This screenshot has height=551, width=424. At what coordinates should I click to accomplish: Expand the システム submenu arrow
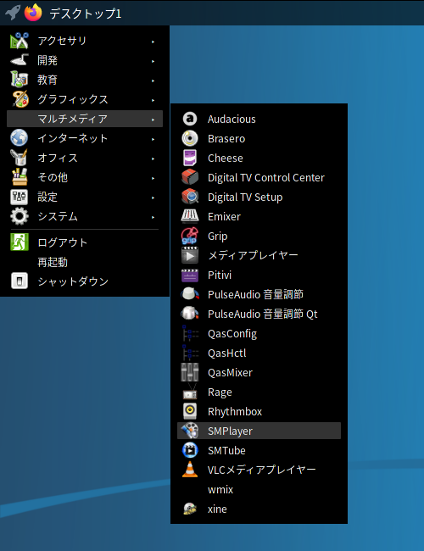[153, 217]
